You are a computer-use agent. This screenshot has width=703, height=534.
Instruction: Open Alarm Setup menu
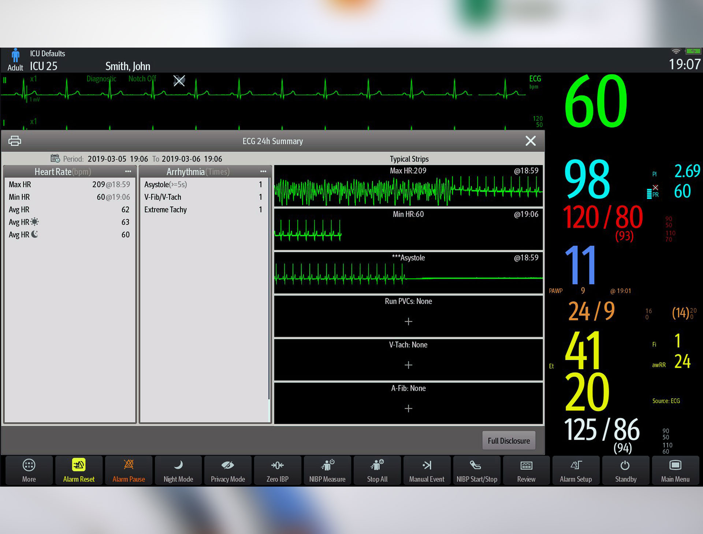(576, 470)
